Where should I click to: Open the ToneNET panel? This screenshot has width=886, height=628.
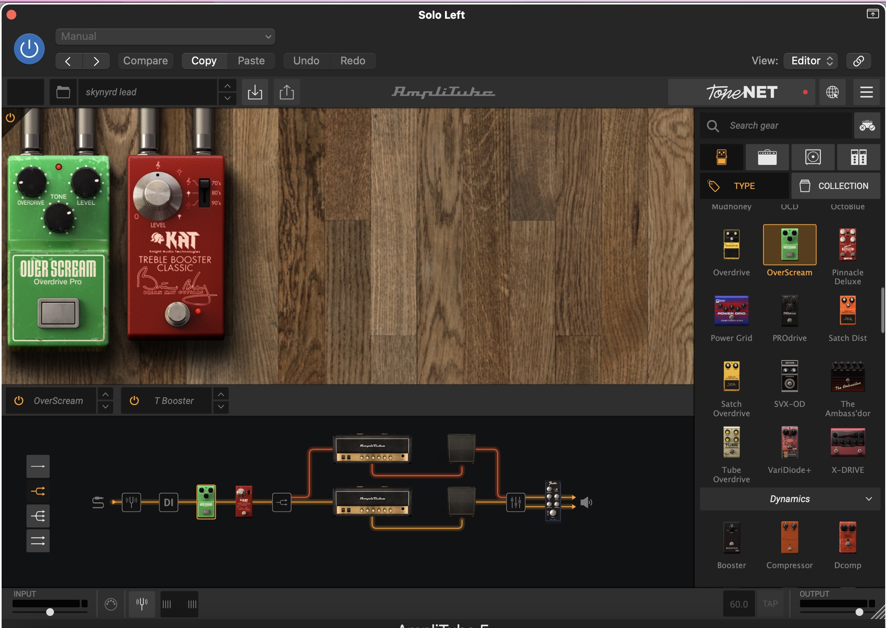click(x=741, y=92)
